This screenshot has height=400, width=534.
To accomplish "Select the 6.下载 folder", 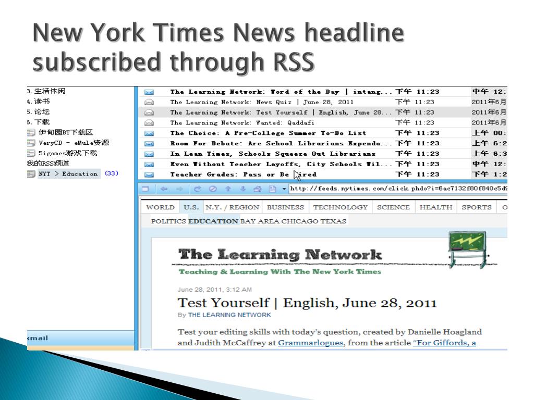I will tap(39, 122).
